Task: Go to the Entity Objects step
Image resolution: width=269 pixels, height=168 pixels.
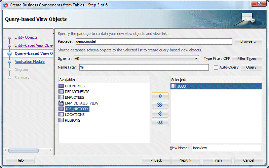Action: [x=26, y=37]
